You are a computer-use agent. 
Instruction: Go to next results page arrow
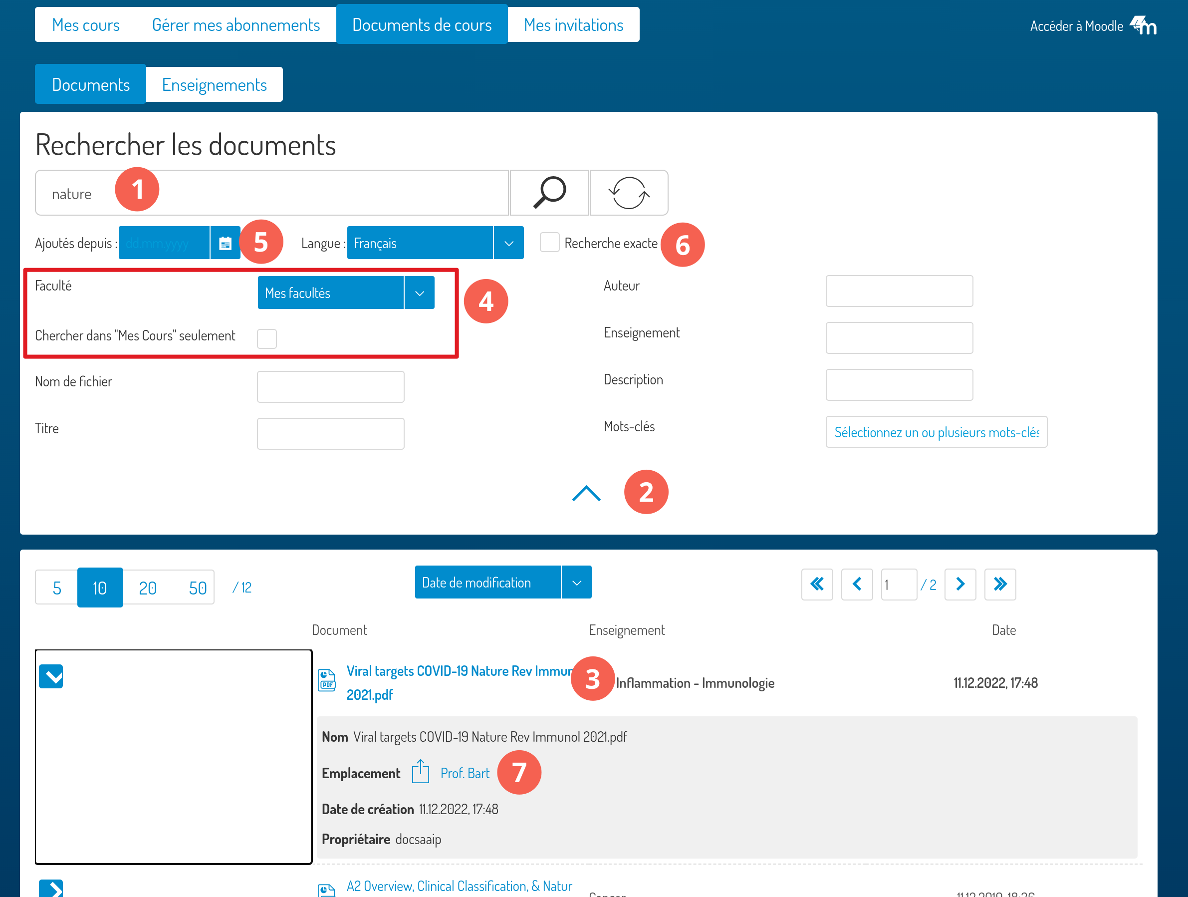click(960, 584)
